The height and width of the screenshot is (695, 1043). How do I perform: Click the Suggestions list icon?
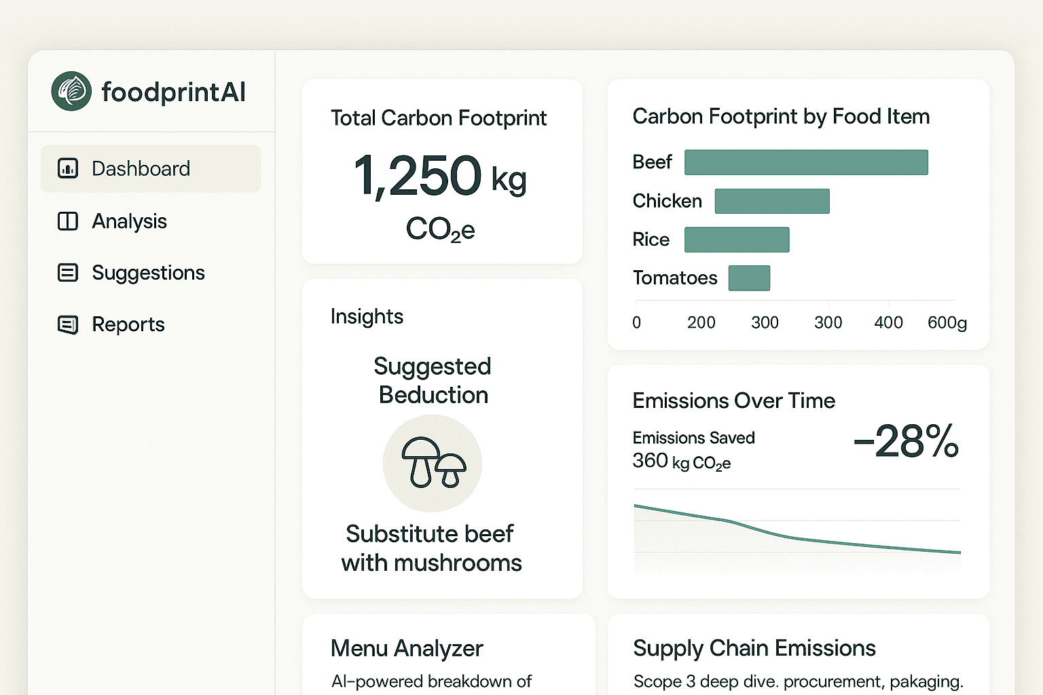(x=68, y=273)
